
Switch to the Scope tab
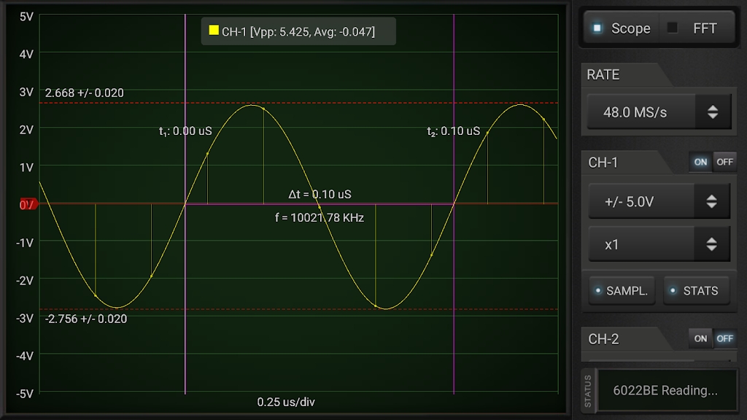(x=622, y=28)
